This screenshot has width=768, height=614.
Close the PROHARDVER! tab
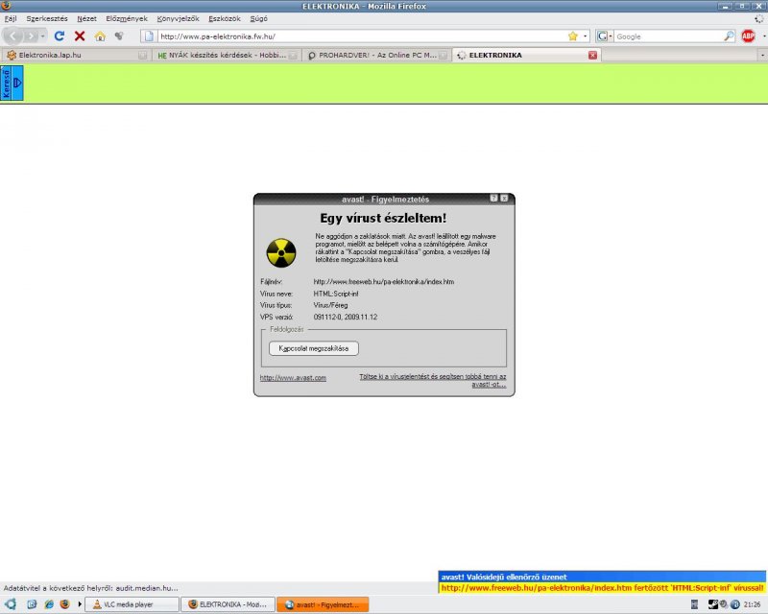[443, 56]
